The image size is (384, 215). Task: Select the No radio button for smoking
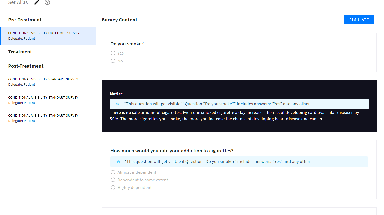[113, 61]
